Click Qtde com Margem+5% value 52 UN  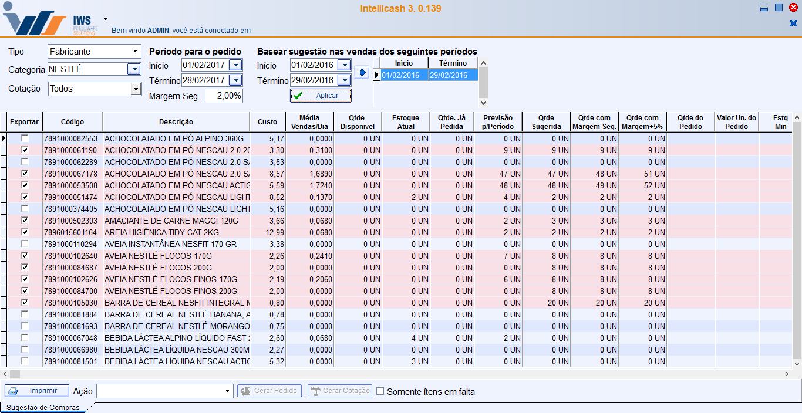click(x=643, y=185)
